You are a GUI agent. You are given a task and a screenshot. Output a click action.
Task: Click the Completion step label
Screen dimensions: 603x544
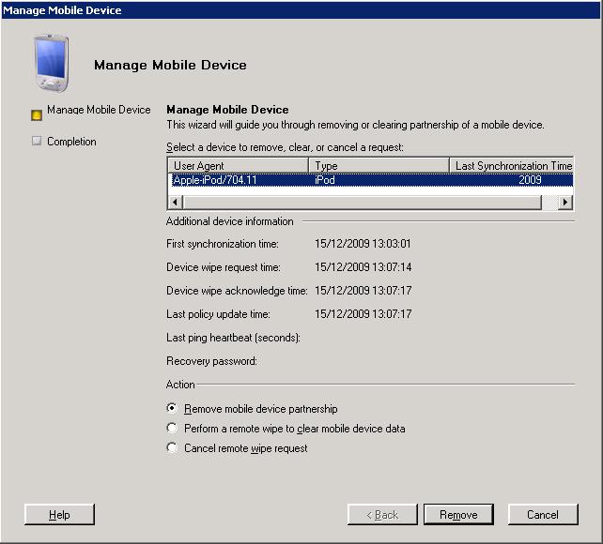(71, 142)
